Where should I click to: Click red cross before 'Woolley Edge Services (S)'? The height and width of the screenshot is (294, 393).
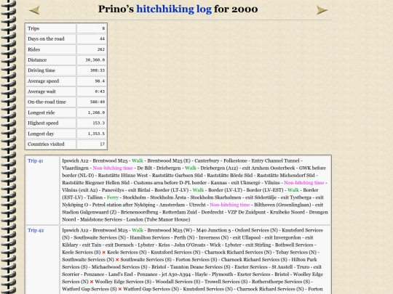[x=92, y=282]
